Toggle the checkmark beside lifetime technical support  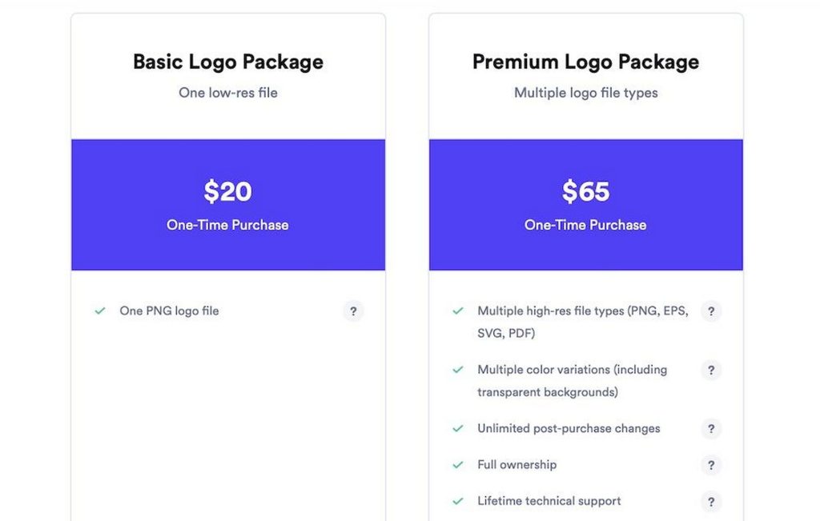click(x=458, y=501)
